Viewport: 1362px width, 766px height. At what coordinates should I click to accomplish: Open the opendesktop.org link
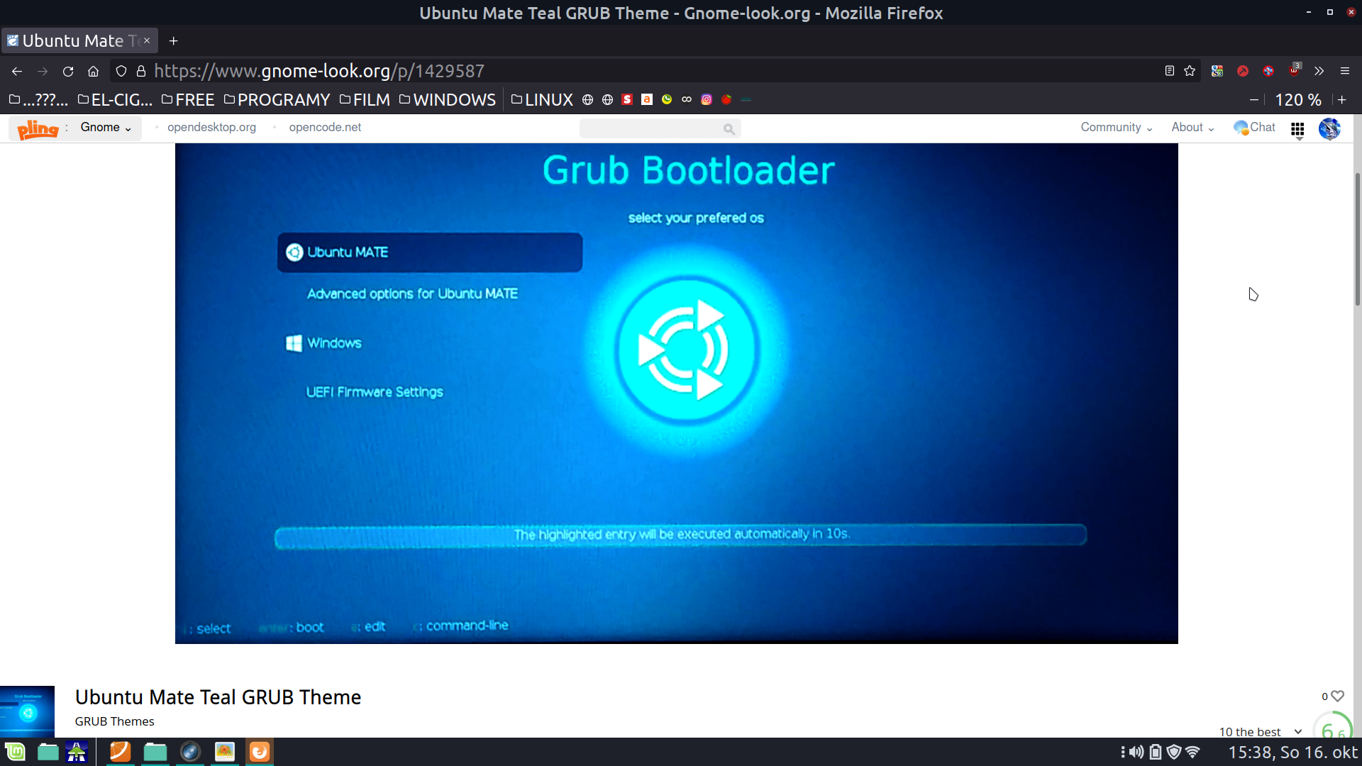click(x=211, y=128)
